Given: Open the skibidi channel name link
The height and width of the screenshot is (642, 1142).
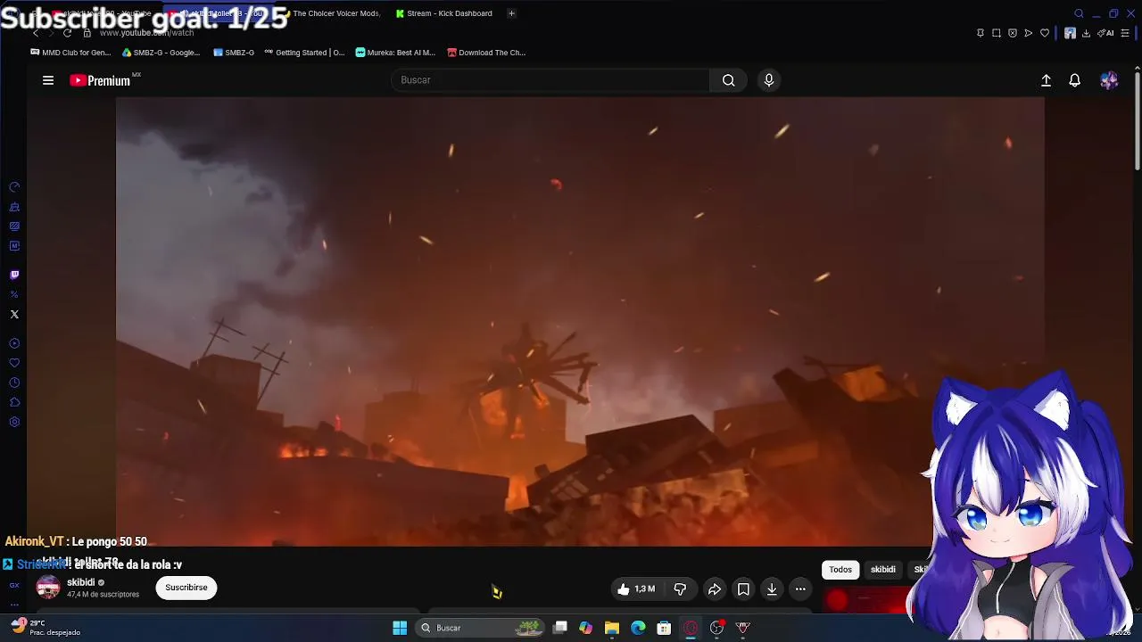Looking at the screenshot, I should [x=80, y=582].
